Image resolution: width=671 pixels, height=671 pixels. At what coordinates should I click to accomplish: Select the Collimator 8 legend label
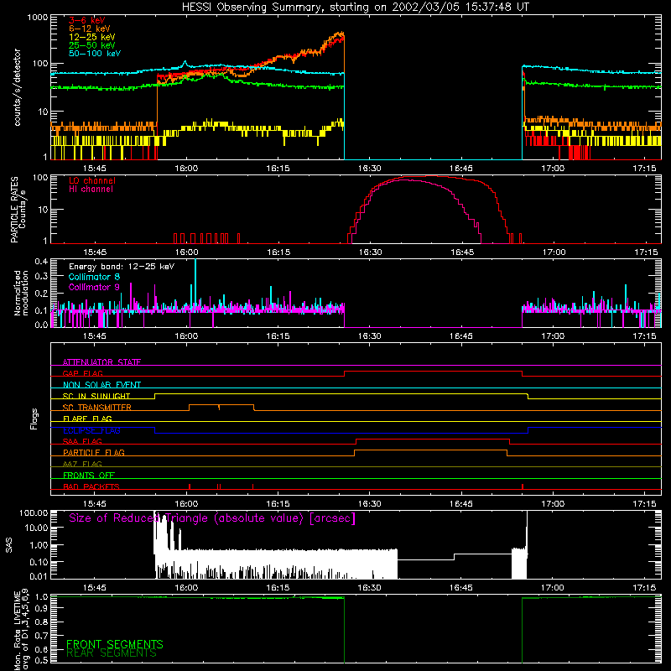[x=94, y=277]
